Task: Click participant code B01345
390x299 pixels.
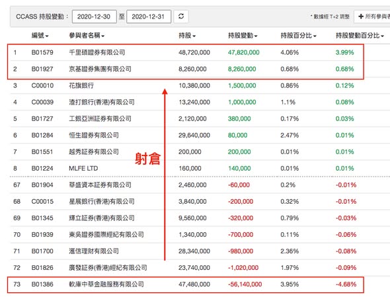Action: pos(42,218)
